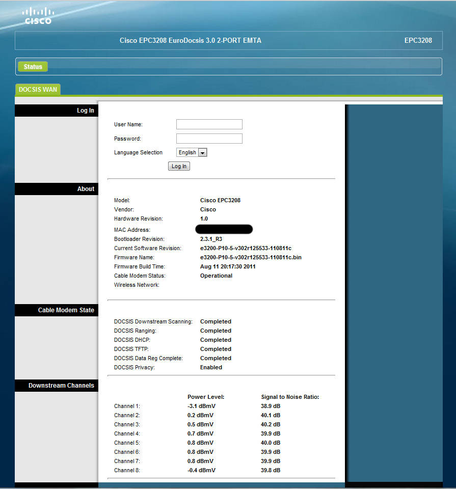Select the Firmware Name .bin value
Image resolution: width=456 pixels, height=489 pixels.
click(x=251, y=257)
